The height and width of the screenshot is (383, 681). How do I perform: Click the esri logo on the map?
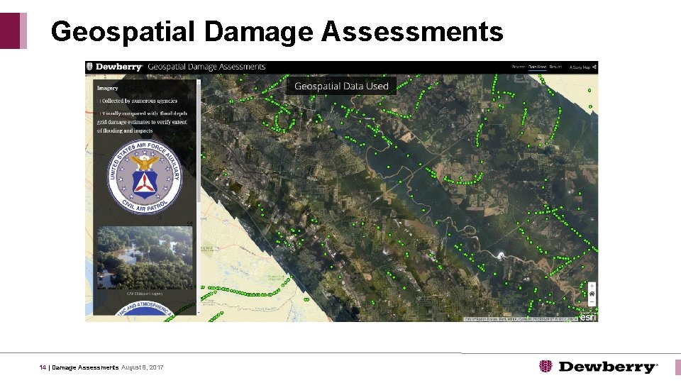tap(588, 317)
